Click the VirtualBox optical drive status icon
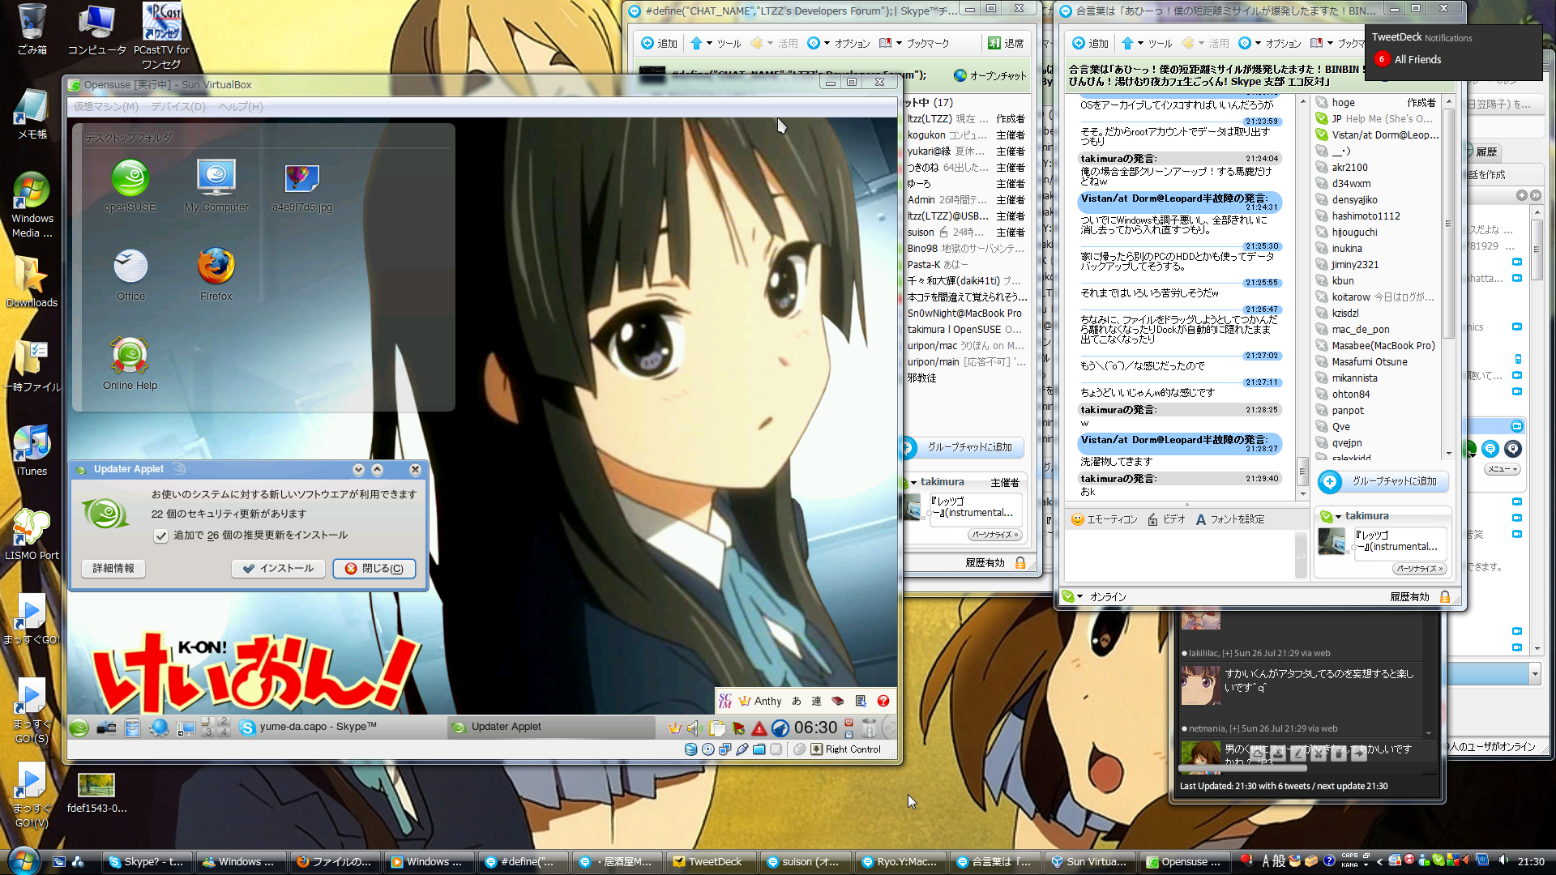 pos(707,749)
